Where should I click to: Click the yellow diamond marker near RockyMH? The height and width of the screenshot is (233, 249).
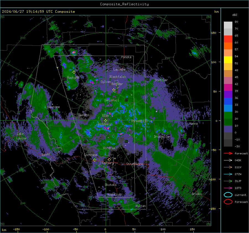[74, 72]
